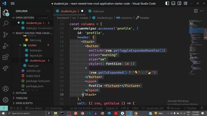Open the .eslintrc.cjs file

[33, 71]
